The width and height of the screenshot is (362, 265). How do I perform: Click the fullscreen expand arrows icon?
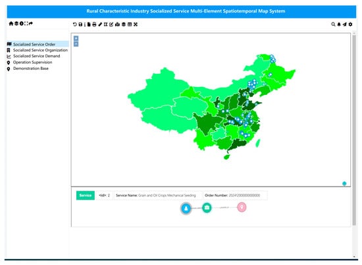coord(136,24)
